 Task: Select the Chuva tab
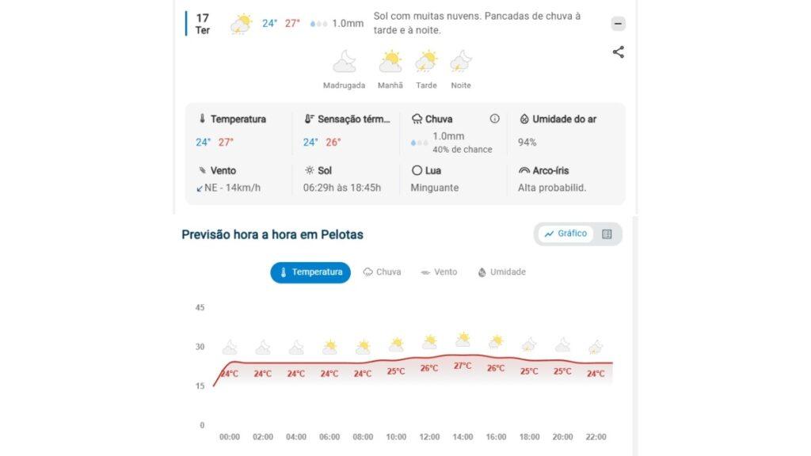tap(382, 272)
